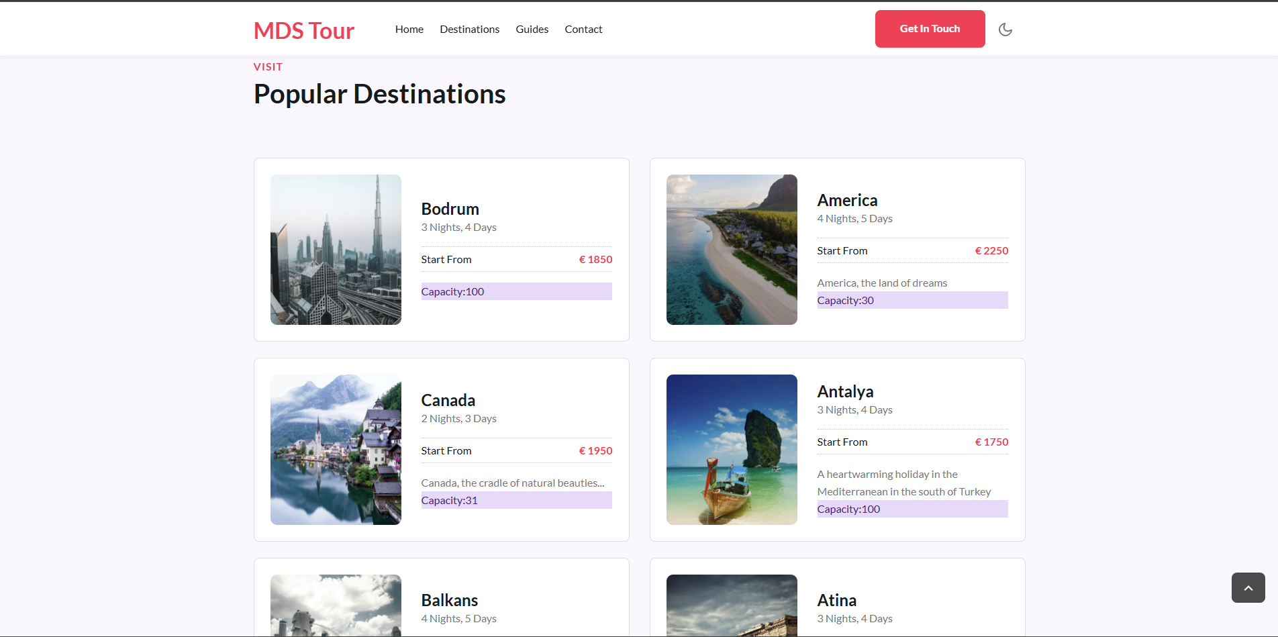The width and height of the screenshot is (1278, 637).
Task: Click the Bodrum destination title
Action: 450,209
